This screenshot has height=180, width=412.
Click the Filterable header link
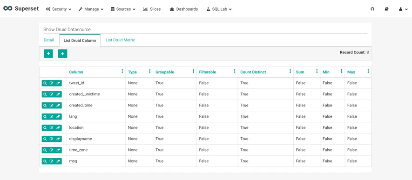tap(208, 72)
